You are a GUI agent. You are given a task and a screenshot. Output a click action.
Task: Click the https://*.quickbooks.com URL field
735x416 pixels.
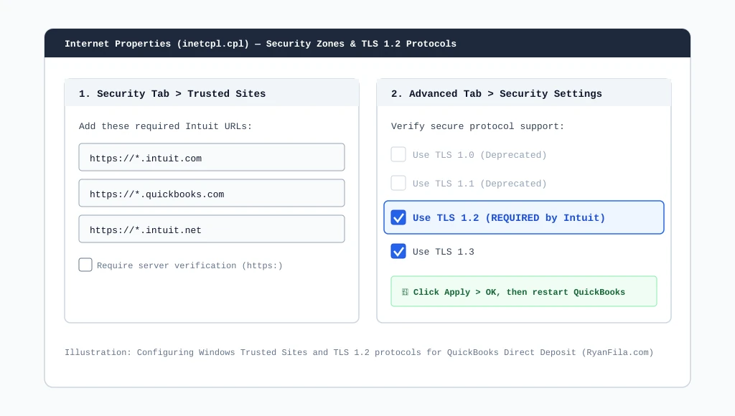click(212, 193)
